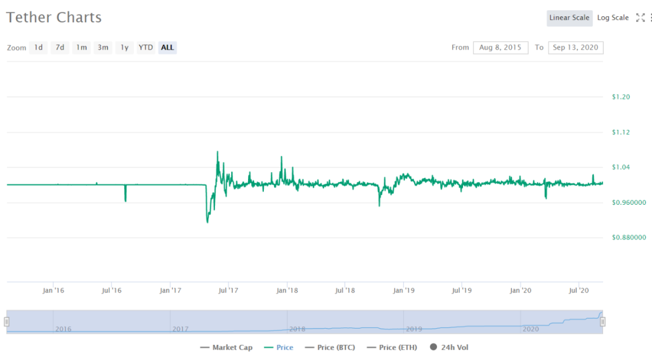652x354 pixels.
Task: Set zoom range to YTD
Action: [145, 48]
